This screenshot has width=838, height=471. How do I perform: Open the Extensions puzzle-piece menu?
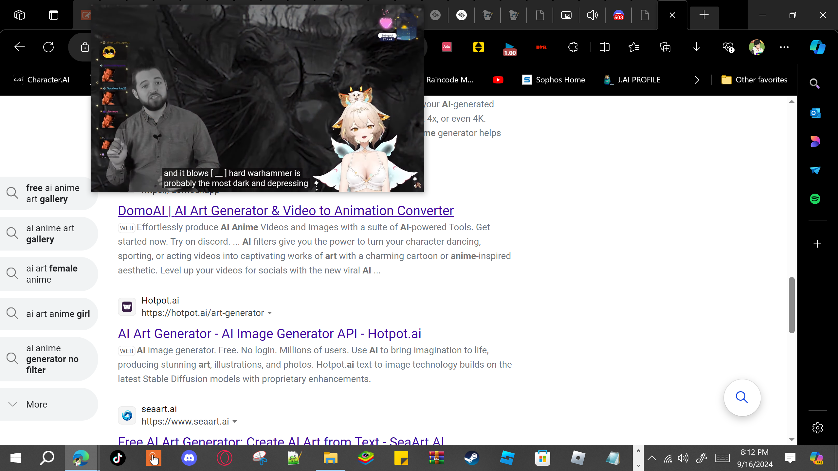(x=573, y=47)
